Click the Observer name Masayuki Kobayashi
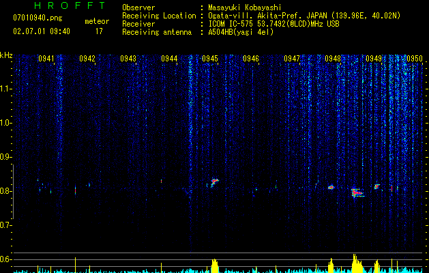 point(245,8)
